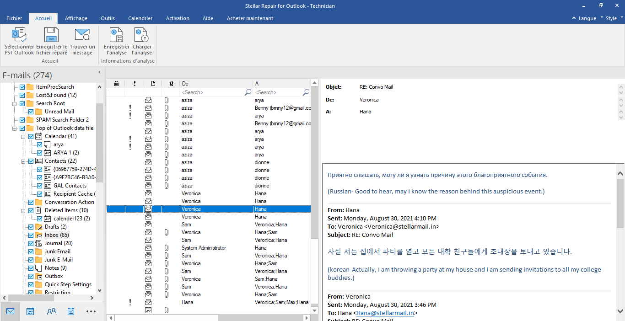Screen dimensions: 625x321
Task: Click Deleted Items trash folder icon
Action: [x=38, y=210]
